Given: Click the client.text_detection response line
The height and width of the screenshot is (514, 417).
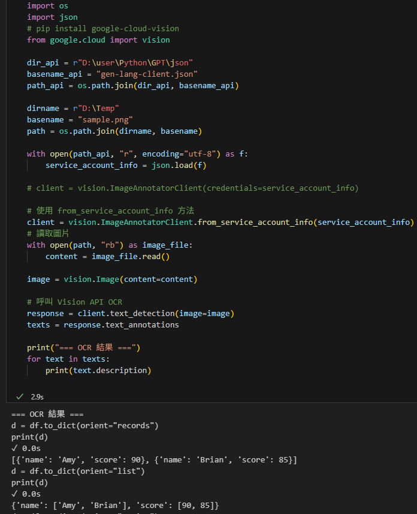Looking at the screenshot, I should click(131, 314).
